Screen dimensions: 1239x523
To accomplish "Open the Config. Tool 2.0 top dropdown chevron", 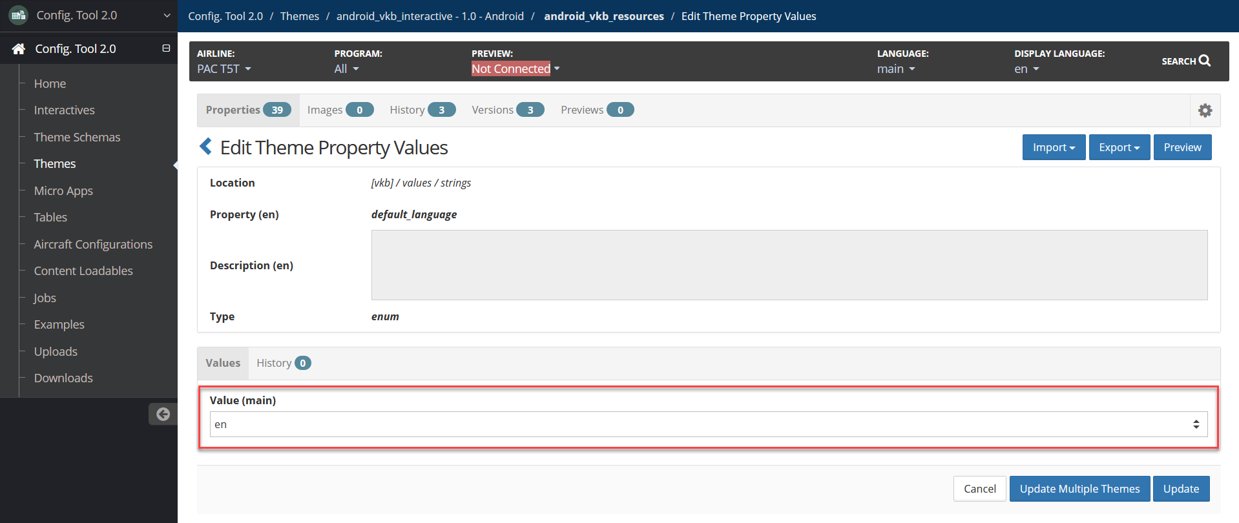I will point(167,15).
